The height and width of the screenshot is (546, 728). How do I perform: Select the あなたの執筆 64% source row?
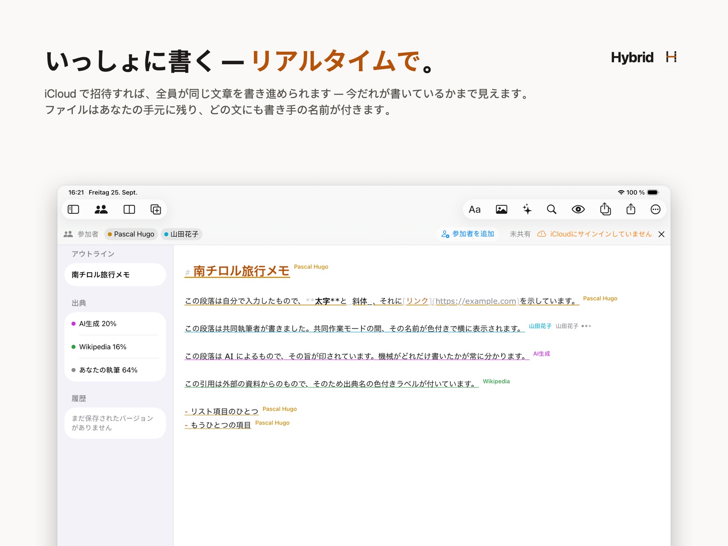115,370
